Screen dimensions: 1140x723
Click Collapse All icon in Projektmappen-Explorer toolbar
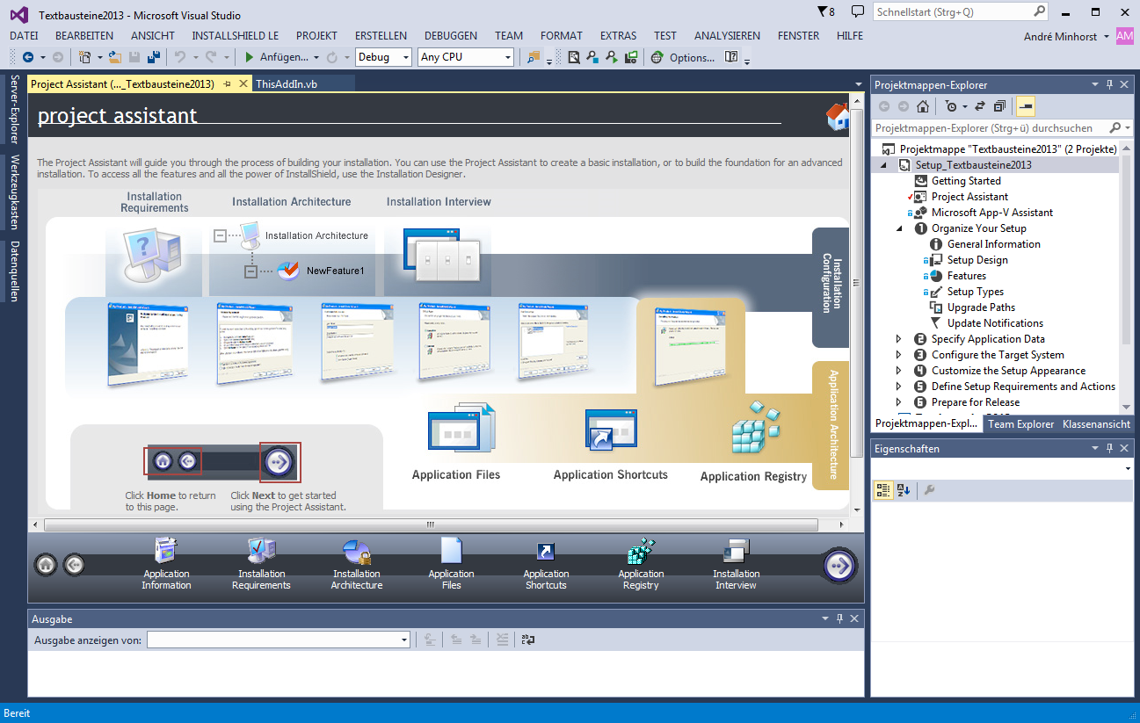point(999,106)
